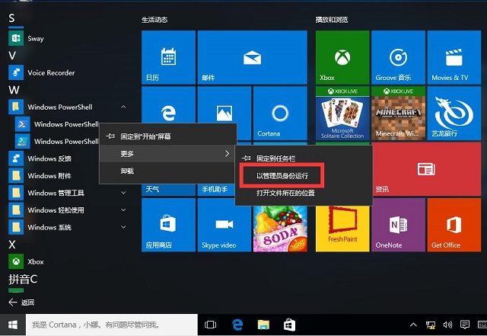The image size is (487, 336).
Task: Choose 固定到任务栏 in submenu
Action: point(304,158)
